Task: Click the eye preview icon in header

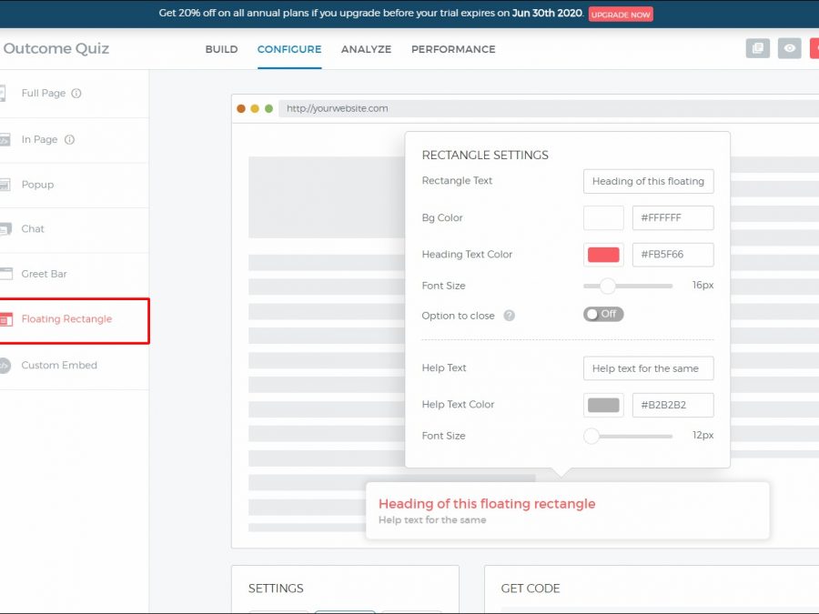Action: (790, 49)
